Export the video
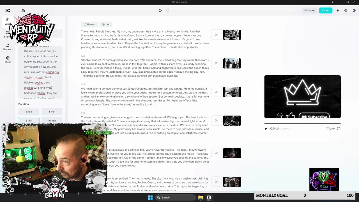Viewport: 359px width, 202px height. (326, 10)
